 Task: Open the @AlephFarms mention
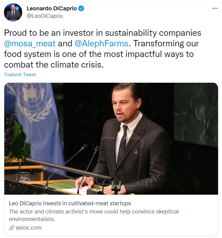pos(101,43)
